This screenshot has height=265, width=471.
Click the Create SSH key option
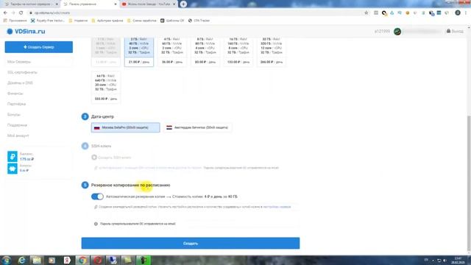tap(111, 158)
